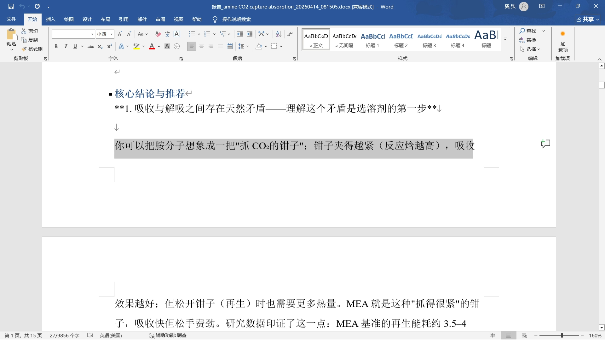The image size is (605, 340).
Task: Open the font size dropdown
Action: coord(112,34)
